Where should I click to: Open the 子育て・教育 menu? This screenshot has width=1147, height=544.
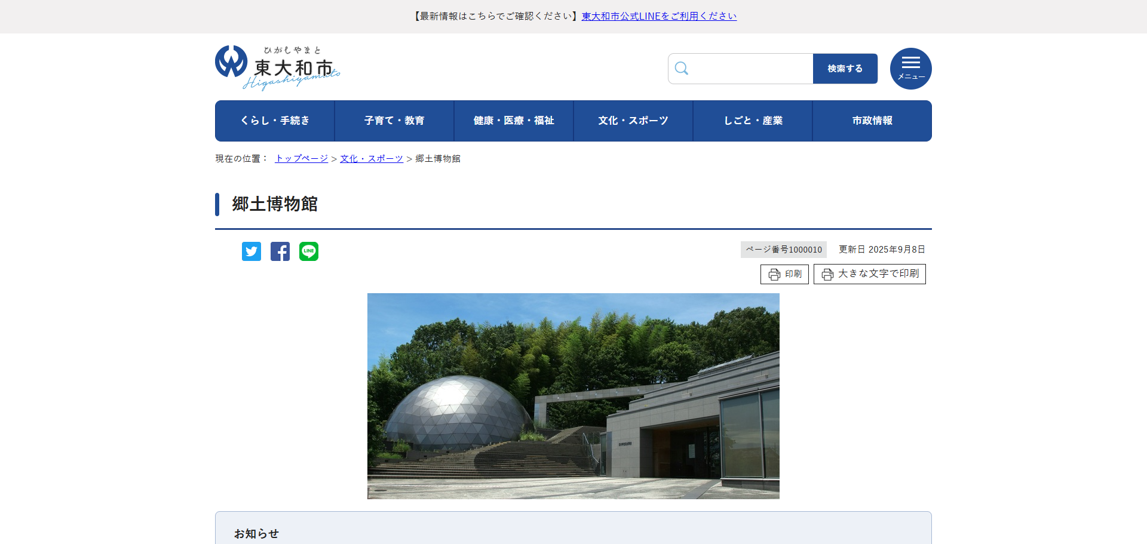click(x=394, y=121)
